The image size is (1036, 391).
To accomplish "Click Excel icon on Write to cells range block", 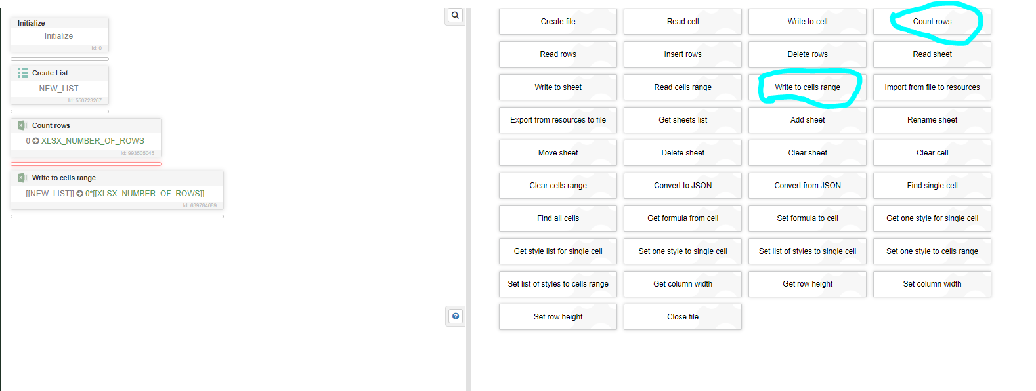I will (22, 178).
